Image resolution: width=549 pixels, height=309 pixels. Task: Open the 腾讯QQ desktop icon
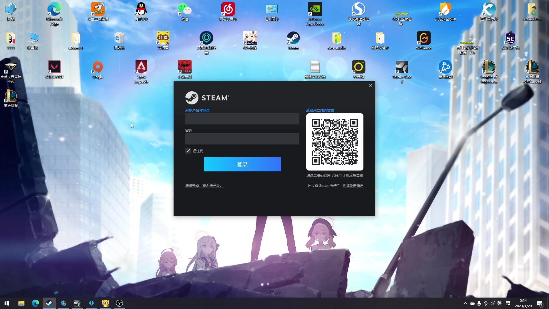pyautogui.click(x=141, y=9)
